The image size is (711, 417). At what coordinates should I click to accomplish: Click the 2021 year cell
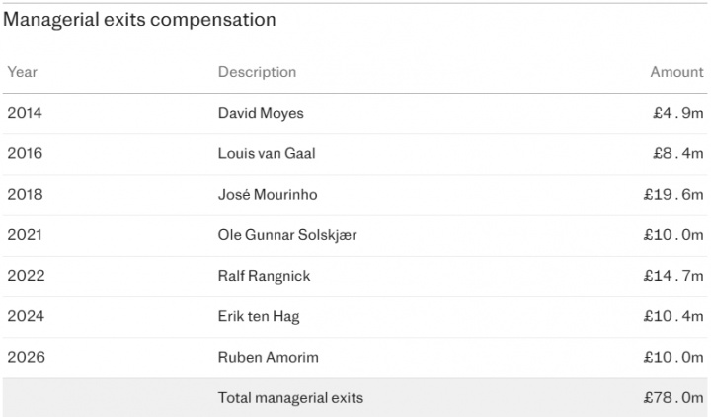coord(25,235)
